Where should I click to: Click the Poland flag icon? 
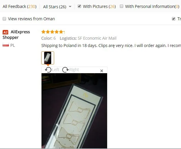(x=6, y=45)
